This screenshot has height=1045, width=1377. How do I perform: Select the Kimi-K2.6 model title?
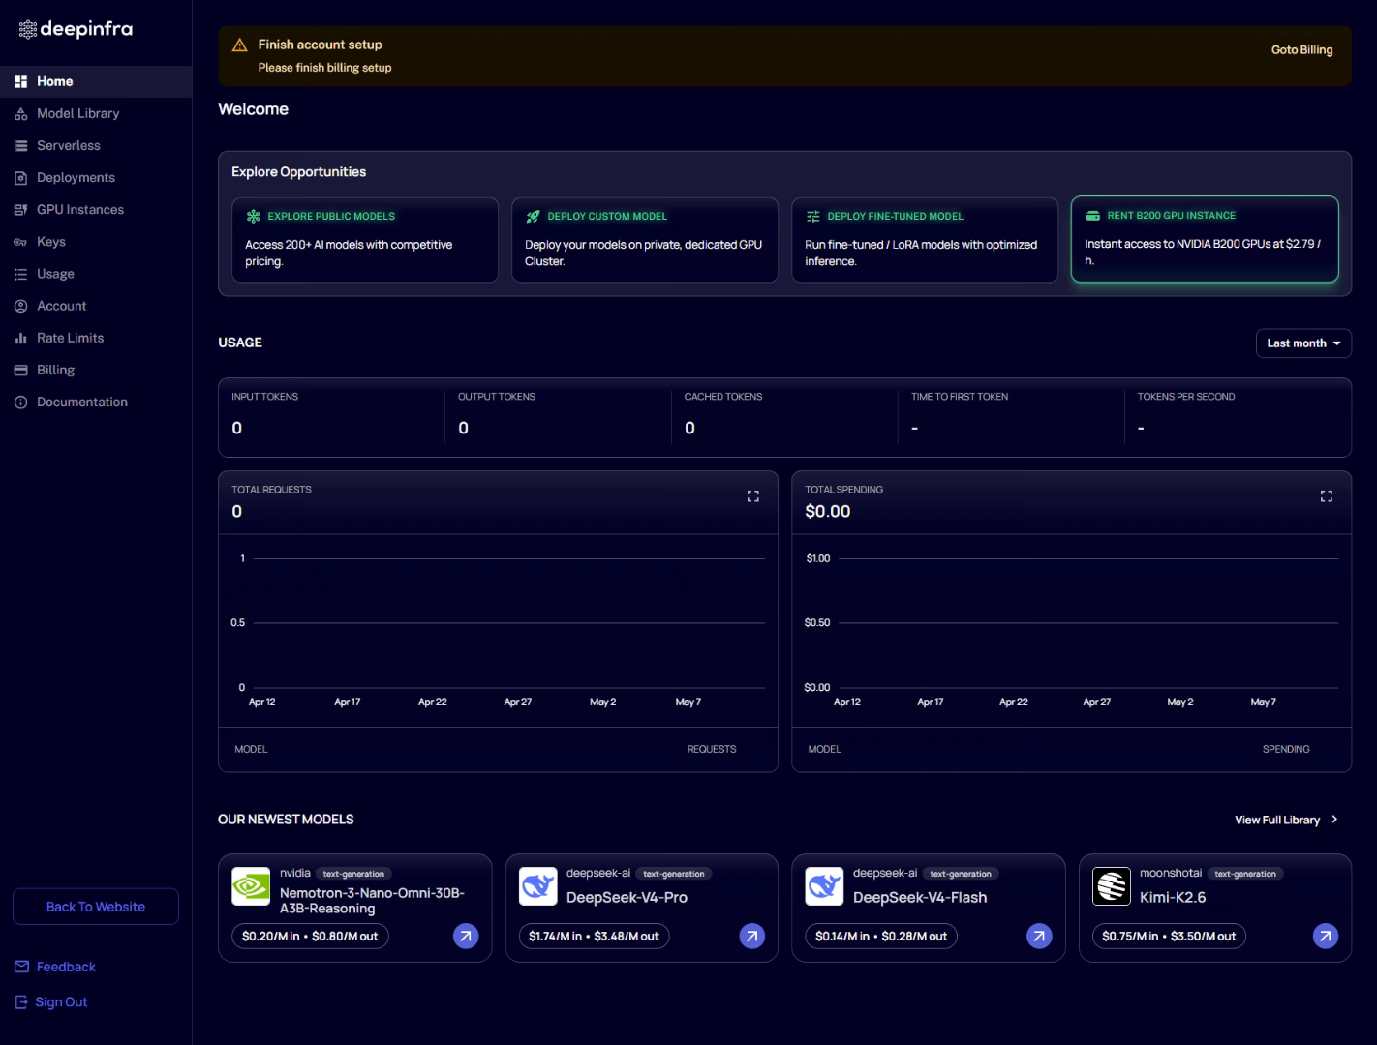coord(1173,897)
